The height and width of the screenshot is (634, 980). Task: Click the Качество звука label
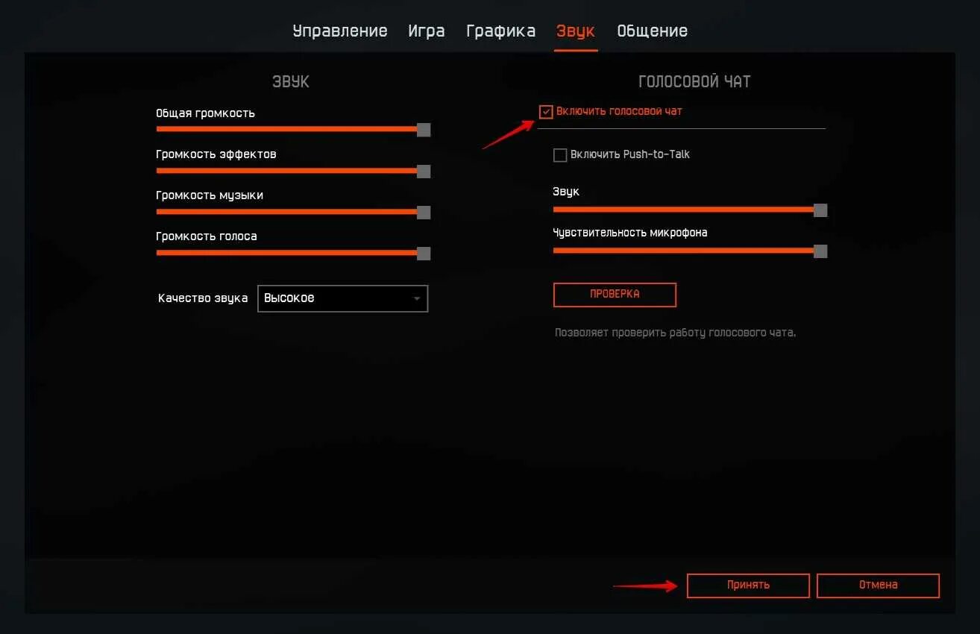tap(203, 298)
